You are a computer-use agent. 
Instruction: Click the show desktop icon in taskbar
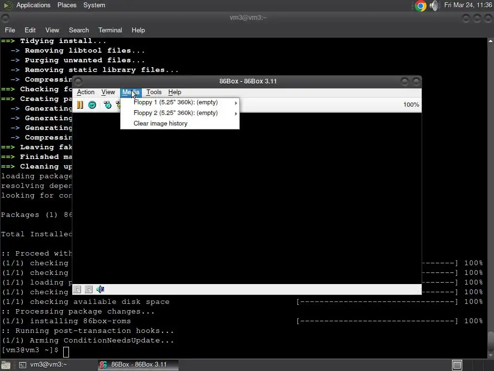pyautogui.click(x=6, y=365)
